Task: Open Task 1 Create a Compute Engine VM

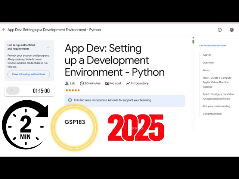Action: point(217,82)
